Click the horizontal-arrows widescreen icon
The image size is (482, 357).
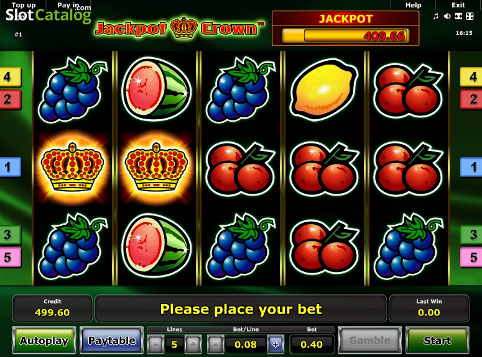click(x=458, y=16)
